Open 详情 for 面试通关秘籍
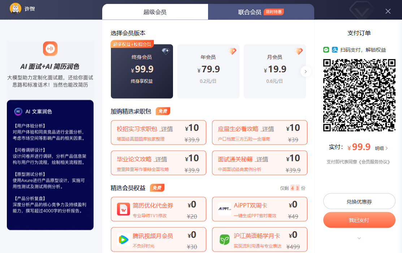 pos(262,159)
